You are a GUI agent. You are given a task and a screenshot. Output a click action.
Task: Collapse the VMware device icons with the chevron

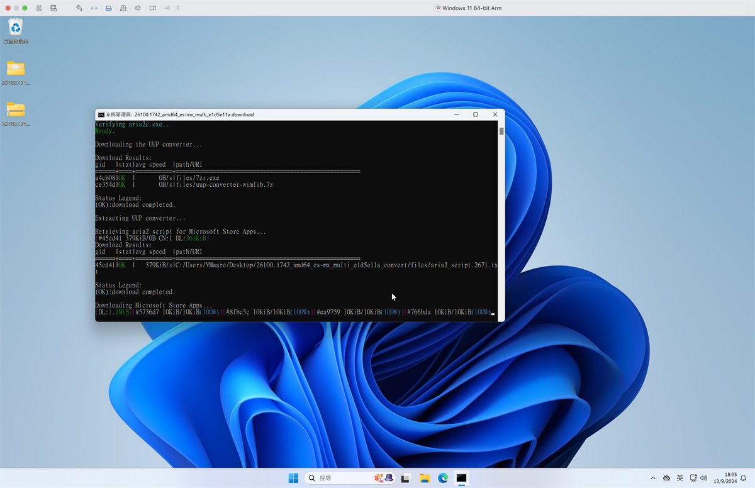[179, 8]
